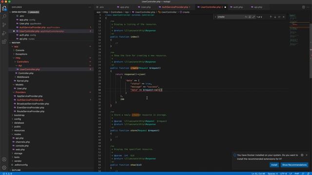The image size is (312, 175).
Task: Open the Manage gear icon
Action: coord(4,168)
